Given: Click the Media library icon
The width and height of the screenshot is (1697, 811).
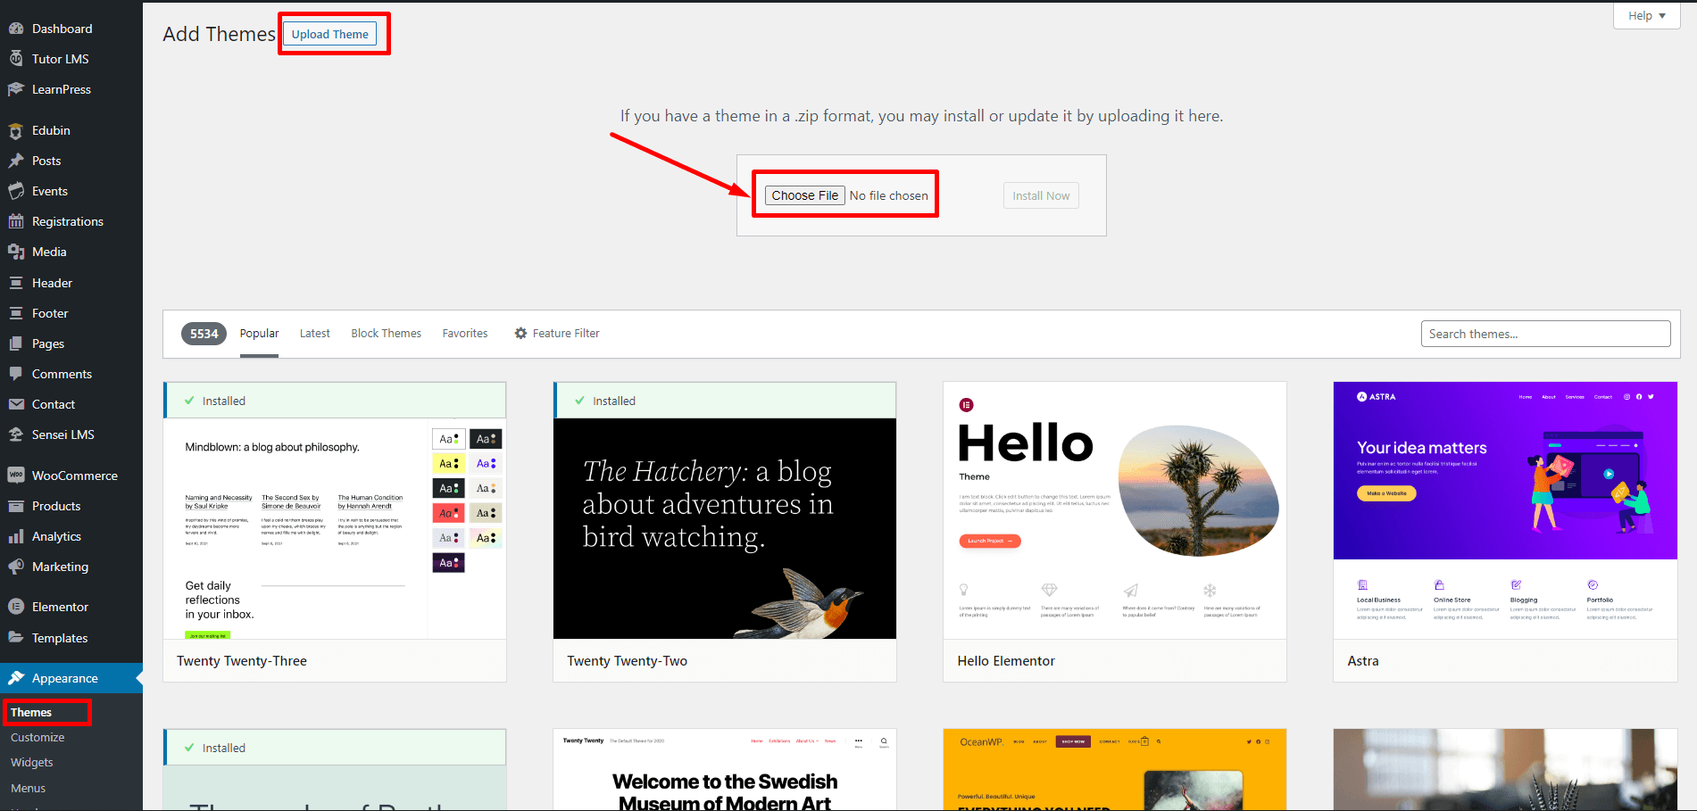Looking at the screenshot, I should click(x=16, y=252).
